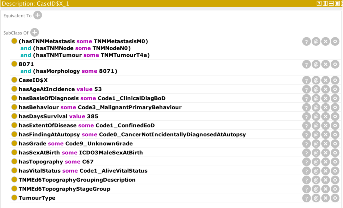Select the hasDaysSurvival property name

[43, 116]
